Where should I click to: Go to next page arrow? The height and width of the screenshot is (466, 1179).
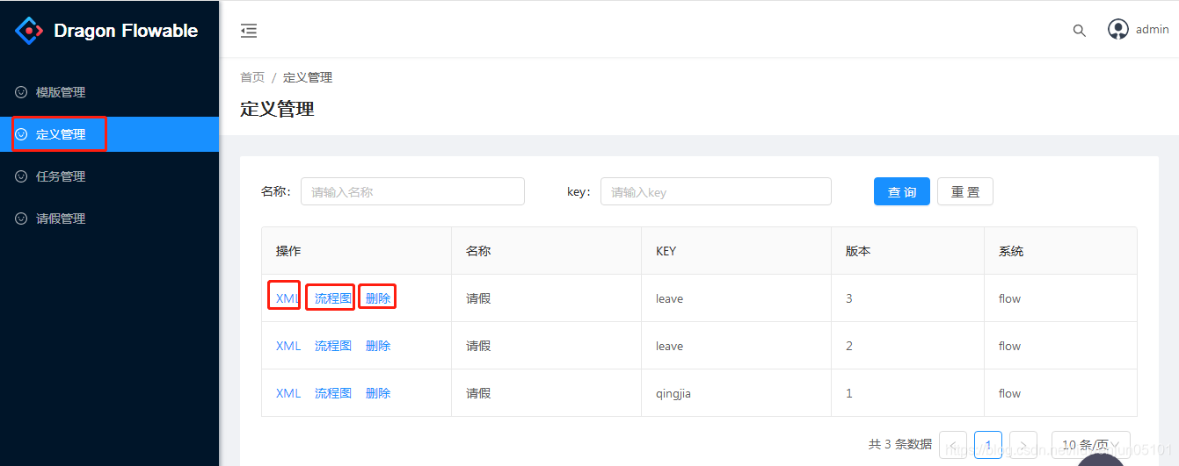[x=1023, y=445]
